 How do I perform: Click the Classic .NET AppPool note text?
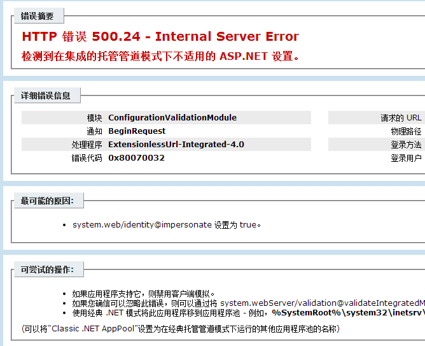pos(181,329)
